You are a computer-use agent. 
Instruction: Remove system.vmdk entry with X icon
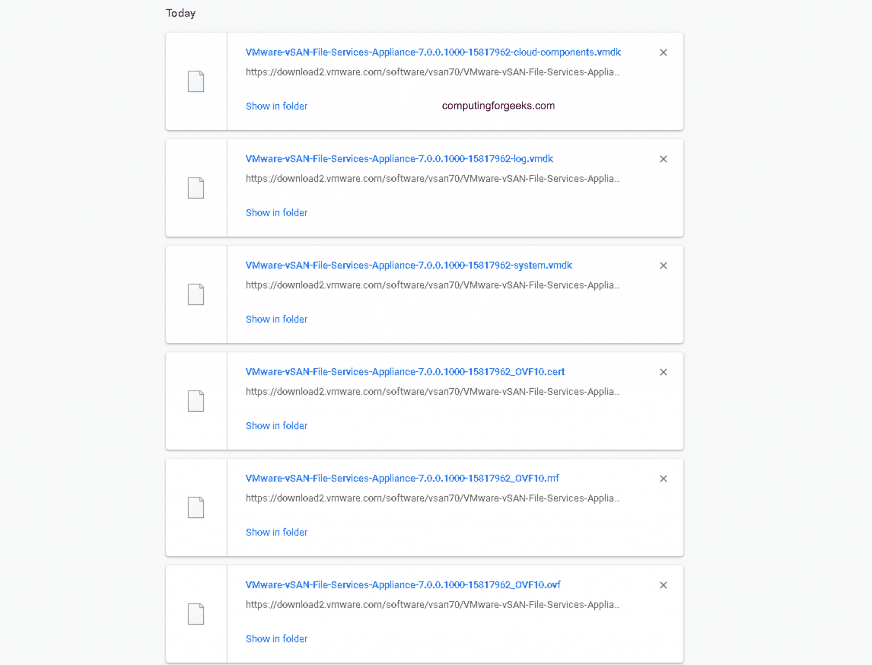(663, 266)
